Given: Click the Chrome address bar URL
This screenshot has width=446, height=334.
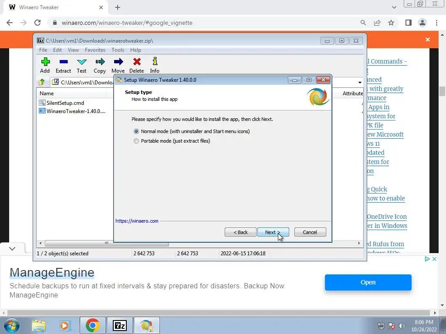Looking at the screenshot, I should click(127, 23).
